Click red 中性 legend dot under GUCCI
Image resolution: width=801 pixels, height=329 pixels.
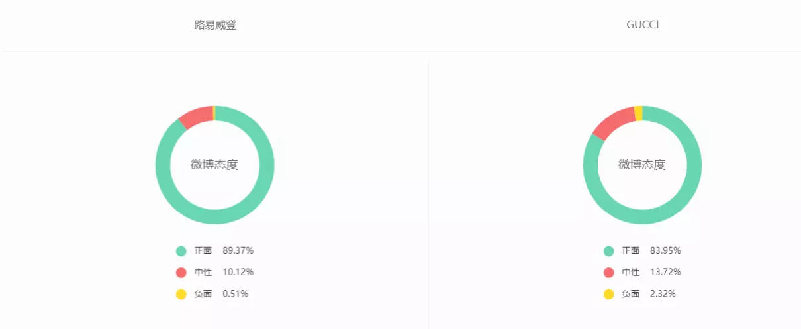609,272
